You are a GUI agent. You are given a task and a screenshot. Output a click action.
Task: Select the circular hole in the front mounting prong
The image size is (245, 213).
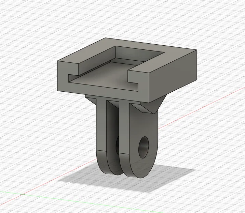click(x=144, y=148)
